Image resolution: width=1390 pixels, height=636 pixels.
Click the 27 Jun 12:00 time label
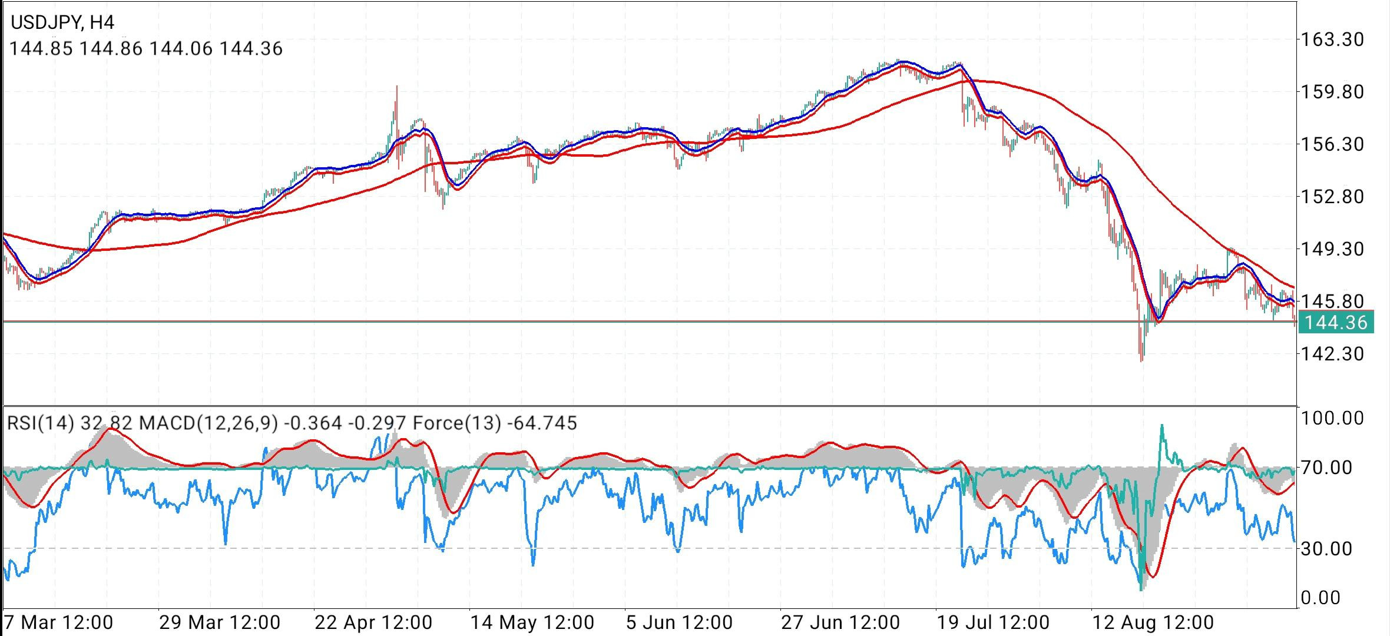(x=840, y=622)
